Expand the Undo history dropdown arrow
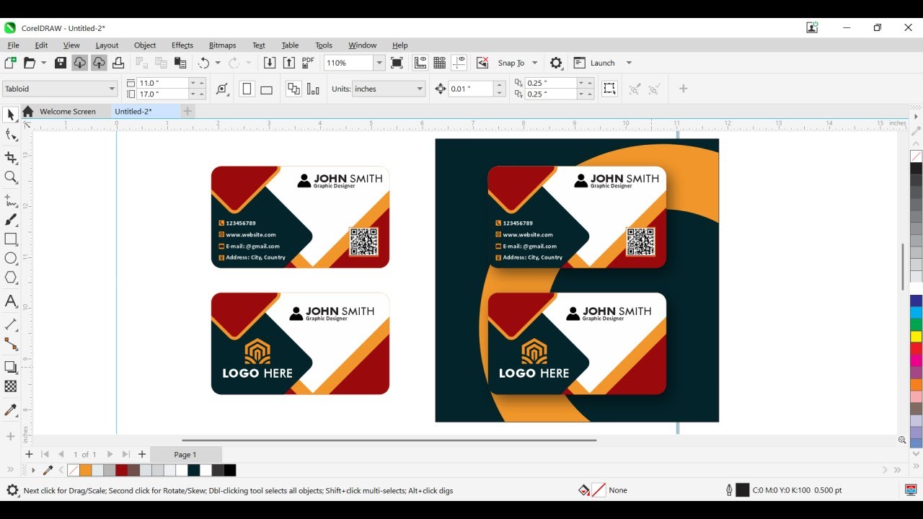923x519 pixels. pos(218,63)
